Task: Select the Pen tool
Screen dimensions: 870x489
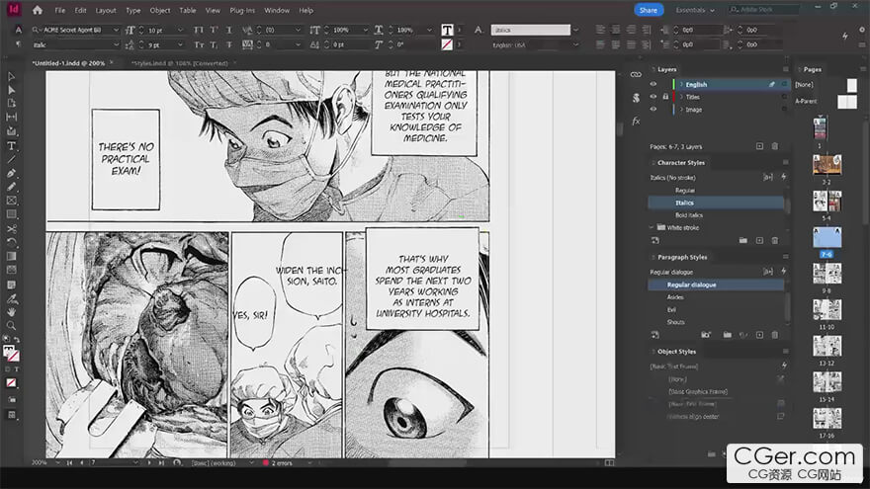Action: 11,173
